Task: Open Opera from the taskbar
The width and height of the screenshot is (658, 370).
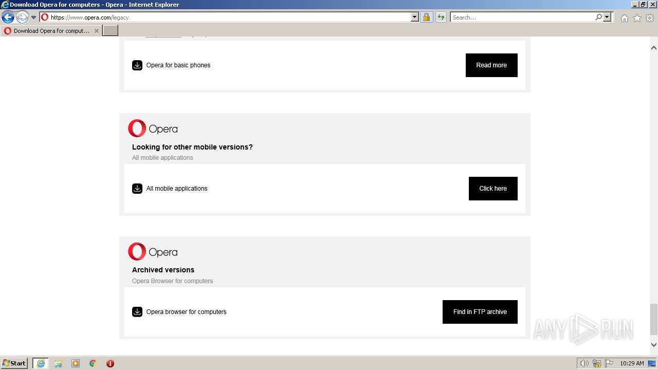Action: tap(110, 363)
